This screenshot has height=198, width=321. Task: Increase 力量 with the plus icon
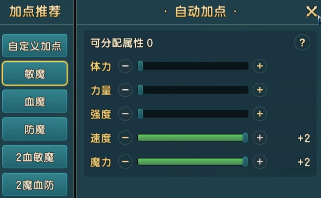coord(260,90)
